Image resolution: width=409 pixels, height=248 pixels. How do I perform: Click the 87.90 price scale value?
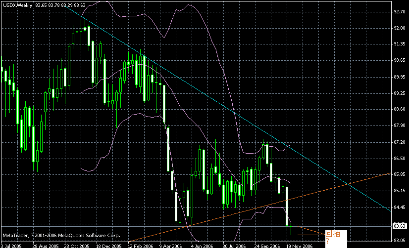click(400, 125)
